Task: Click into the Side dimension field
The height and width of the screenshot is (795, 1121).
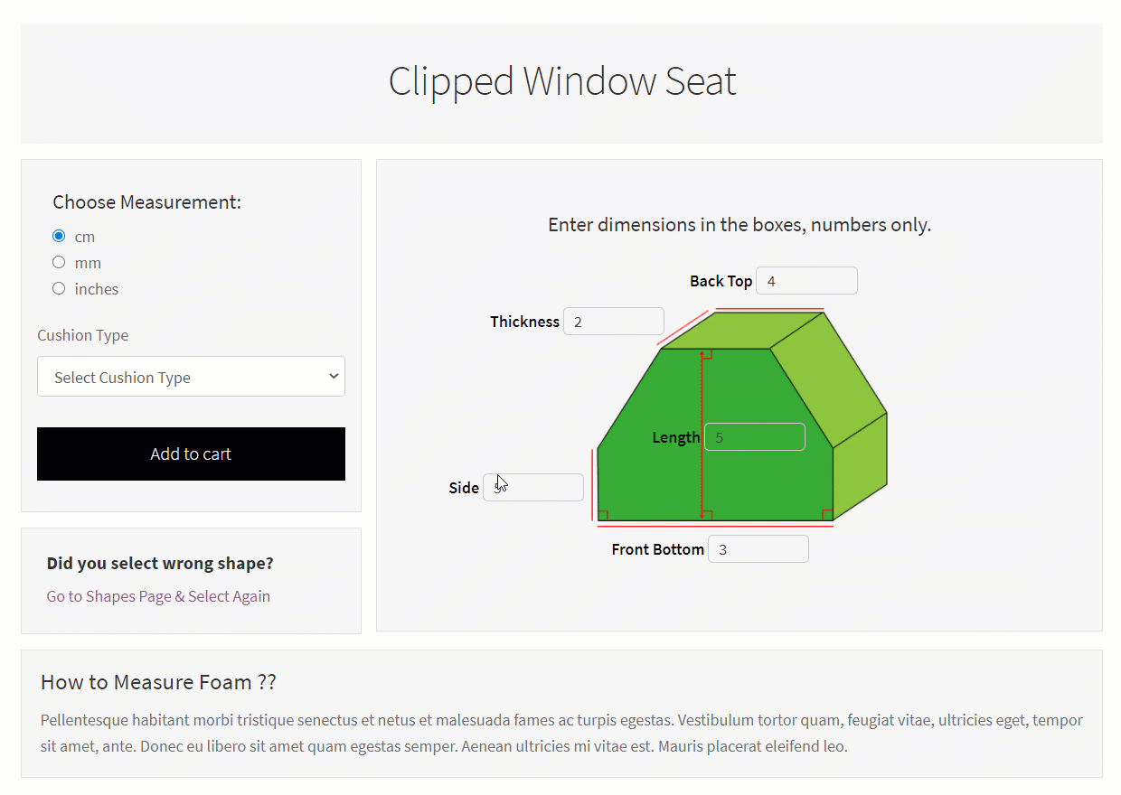Action: pos(533,488)
